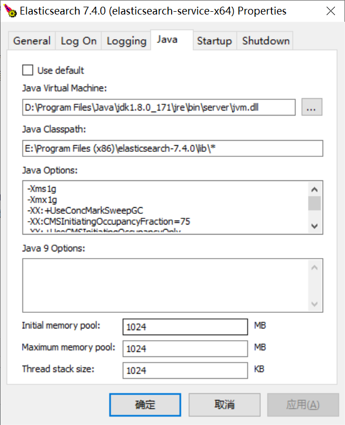Switch to the General tab
345x425 pixels.
click(x=32, y=41)
